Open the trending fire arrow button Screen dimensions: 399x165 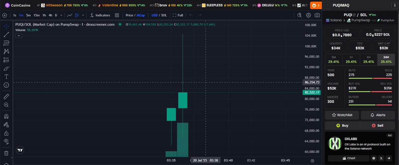pos(315,5)
